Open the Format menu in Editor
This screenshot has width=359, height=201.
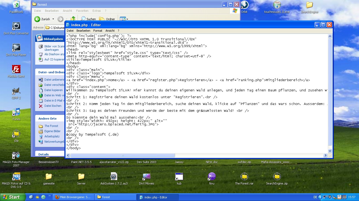tap(98, 31)
